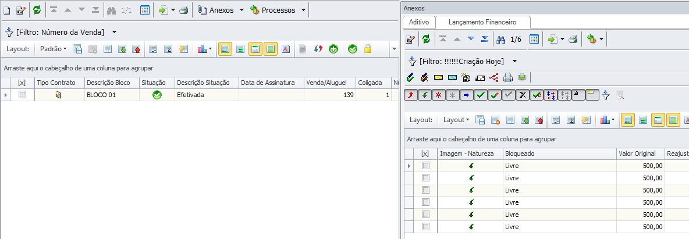Toggle select-all [x] header in Anexos grid
This screenshot has height=239, width=689.
pyautogui.click(x=425, y=154)
